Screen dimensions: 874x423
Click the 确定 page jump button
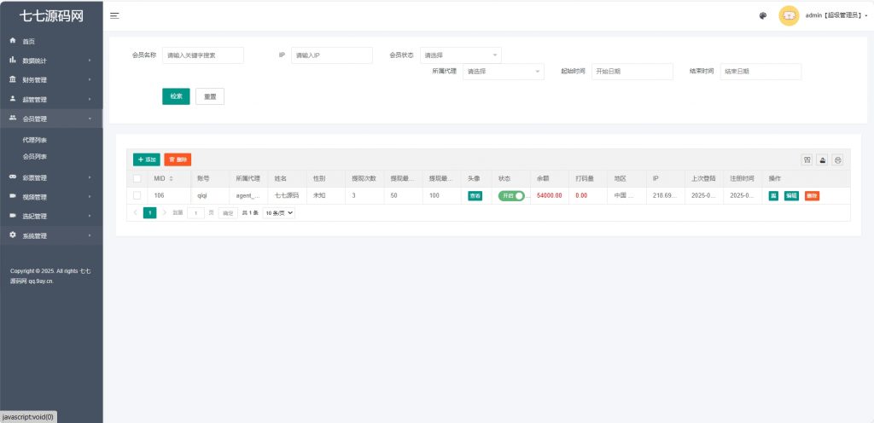(x=228, y=212)
